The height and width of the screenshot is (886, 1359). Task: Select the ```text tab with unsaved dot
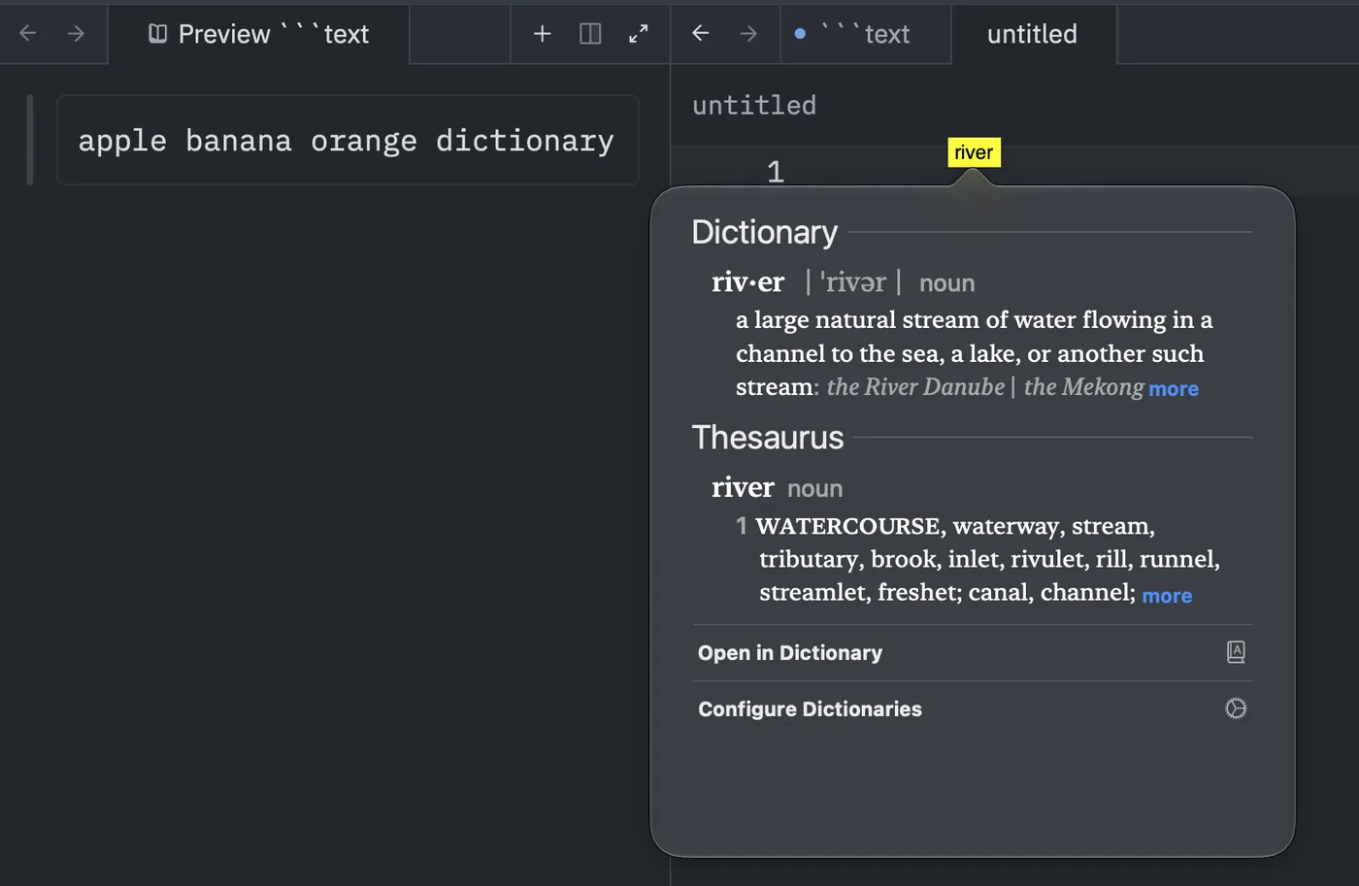(x=866, y=34)
